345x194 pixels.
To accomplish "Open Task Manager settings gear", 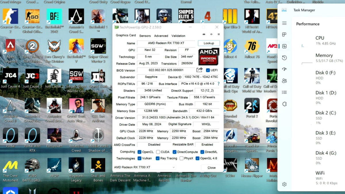I will pos(284,184).
